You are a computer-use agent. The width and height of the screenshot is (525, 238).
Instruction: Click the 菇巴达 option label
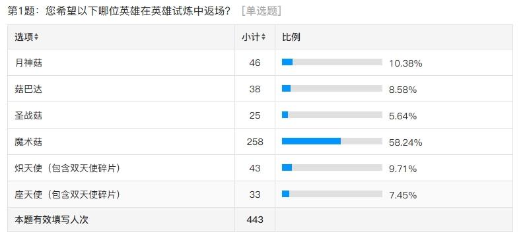point(28,89)
